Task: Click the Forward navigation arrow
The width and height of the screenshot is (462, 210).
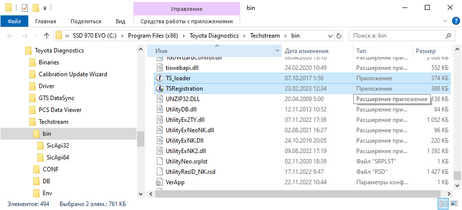Action: (25, 36)
